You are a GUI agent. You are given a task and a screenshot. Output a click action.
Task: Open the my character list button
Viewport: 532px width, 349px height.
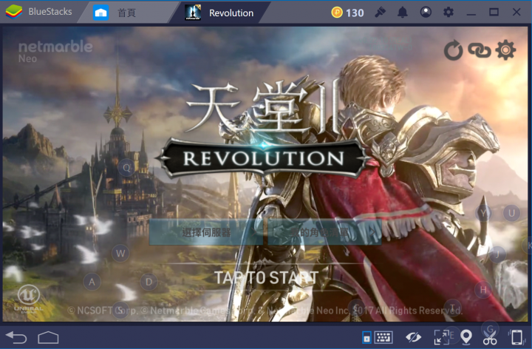324,232
